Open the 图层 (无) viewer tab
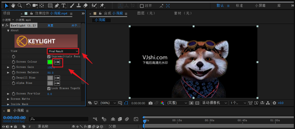 pos(146,13)
